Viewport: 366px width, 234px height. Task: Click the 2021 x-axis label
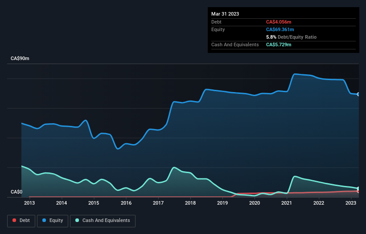pyautogui.click(x=286, y=203)
